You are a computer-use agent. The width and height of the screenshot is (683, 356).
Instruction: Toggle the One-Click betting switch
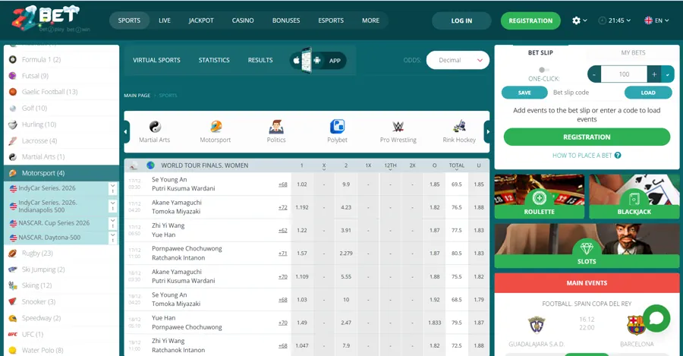[x=543, y=70]
